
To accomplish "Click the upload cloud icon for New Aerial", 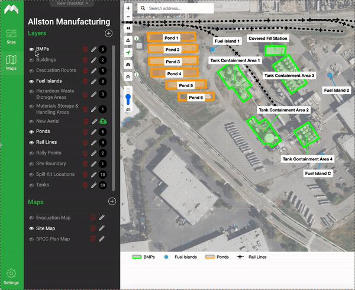I will (x=102, y=121).
